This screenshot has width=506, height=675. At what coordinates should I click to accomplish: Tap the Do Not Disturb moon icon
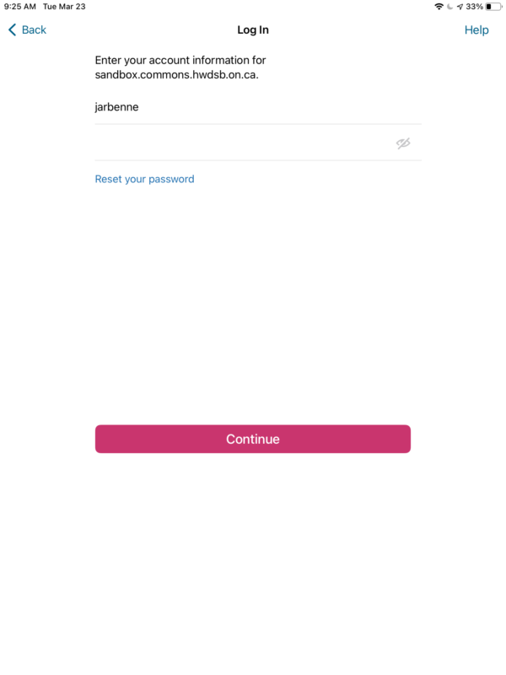pos(449,7)
